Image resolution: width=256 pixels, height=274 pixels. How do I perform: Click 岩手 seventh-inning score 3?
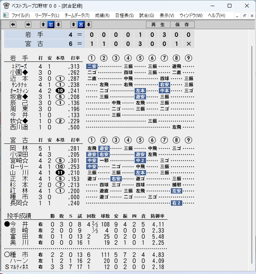click(x=164, y=35)
